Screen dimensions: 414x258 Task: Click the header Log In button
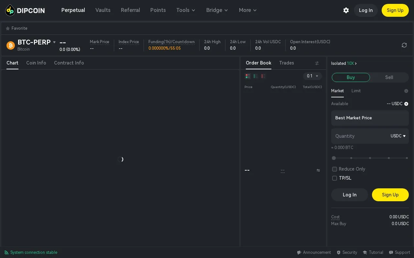pos(366,10)
